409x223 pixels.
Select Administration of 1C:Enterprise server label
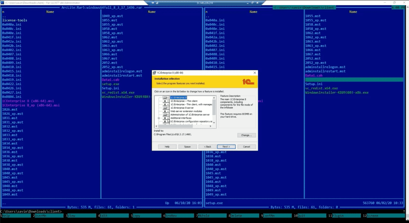point(190,115)
